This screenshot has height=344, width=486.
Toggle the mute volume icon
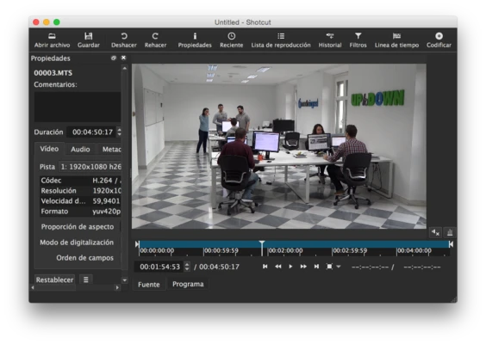pyautogui.click(x=435, y=232)
